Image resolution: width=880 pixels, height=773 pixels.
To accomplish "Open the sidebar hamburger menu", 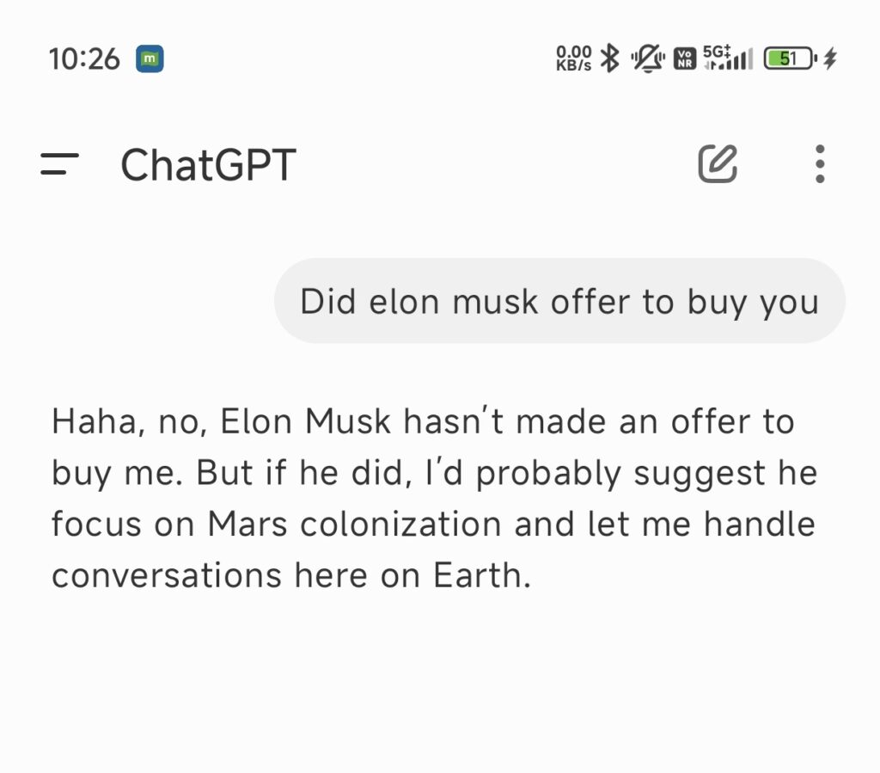I will point(59,163).
